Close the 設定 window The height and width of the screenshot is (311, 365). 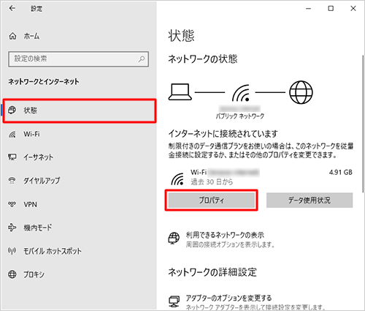pyautogui.click(x=353, y=9)
